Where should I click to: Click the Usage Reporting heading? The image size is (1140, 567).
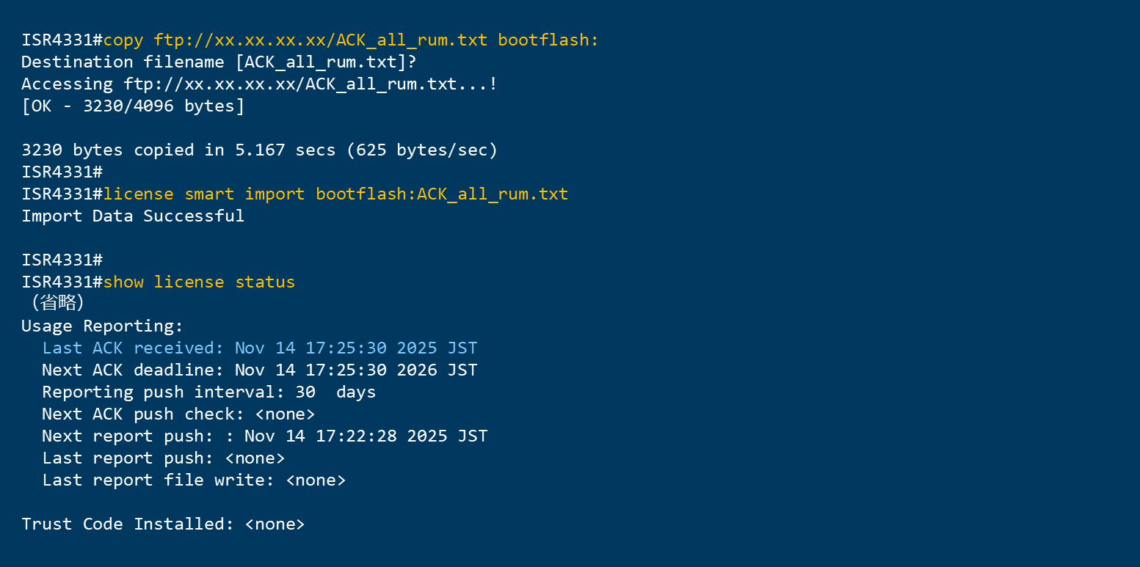click(102, 326)
